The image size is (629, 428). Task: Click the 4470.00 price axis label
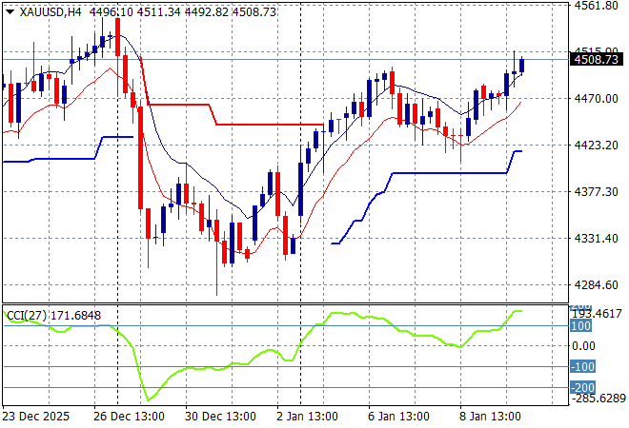[596, 98]
